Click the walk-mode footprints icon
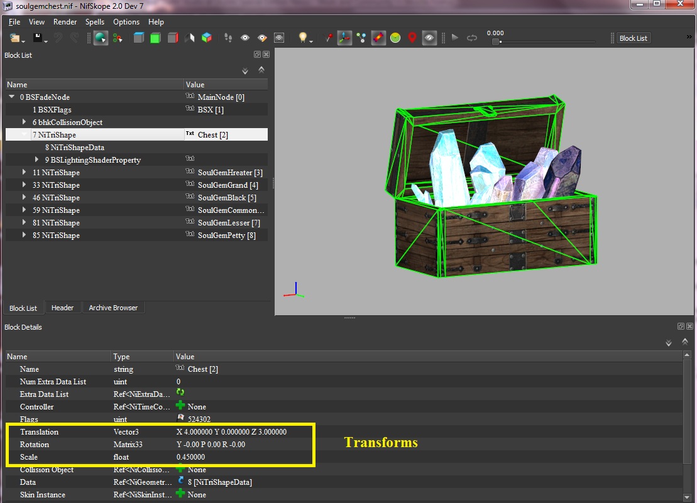Viewport: 697px width, 503px height. tap(228, 38)
